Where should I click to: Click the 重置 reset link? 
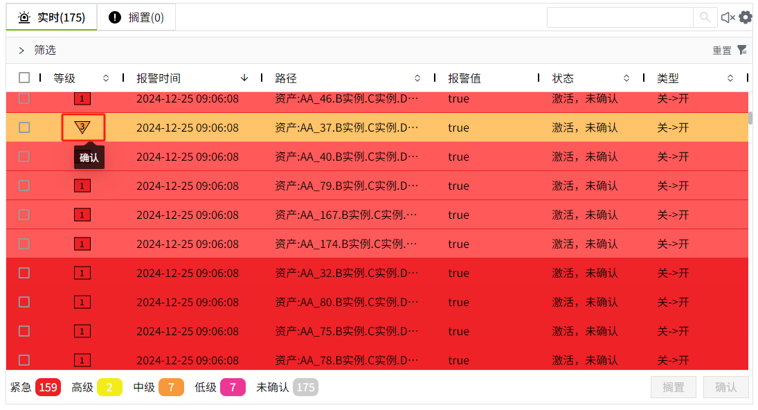click(x=722, y=51)
